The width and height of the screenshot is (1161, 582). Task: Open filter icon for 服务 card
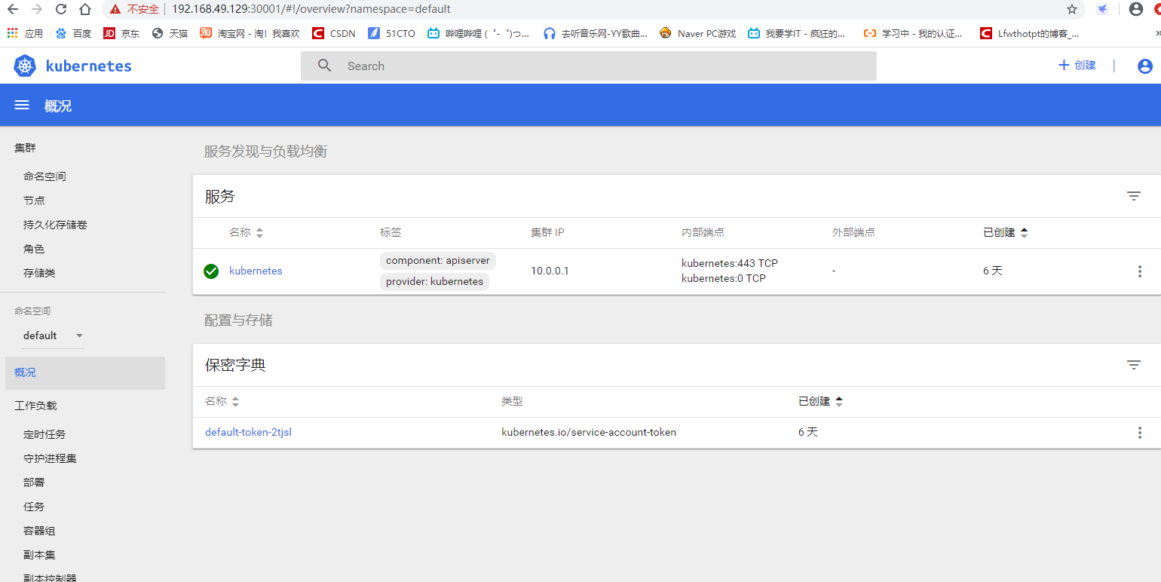coord(1133,196)
